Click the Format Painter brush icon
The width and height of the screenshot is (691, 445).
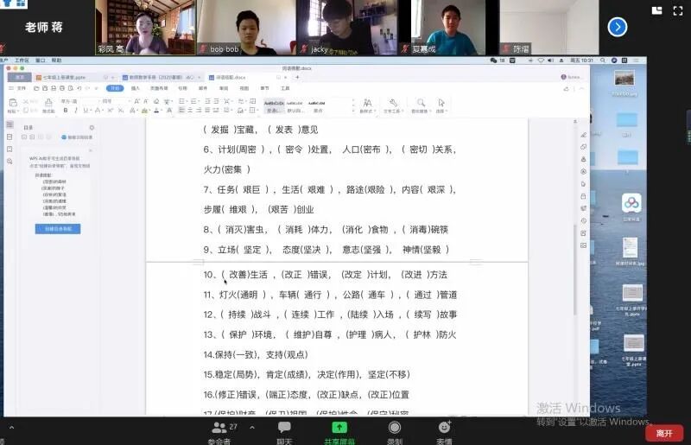pos(48,103)
